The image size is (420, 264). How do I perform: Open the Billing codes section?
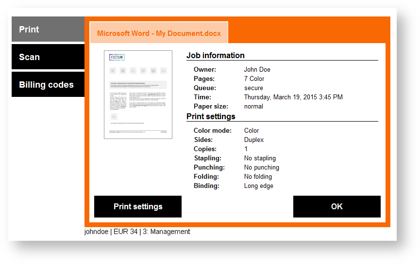48,85
